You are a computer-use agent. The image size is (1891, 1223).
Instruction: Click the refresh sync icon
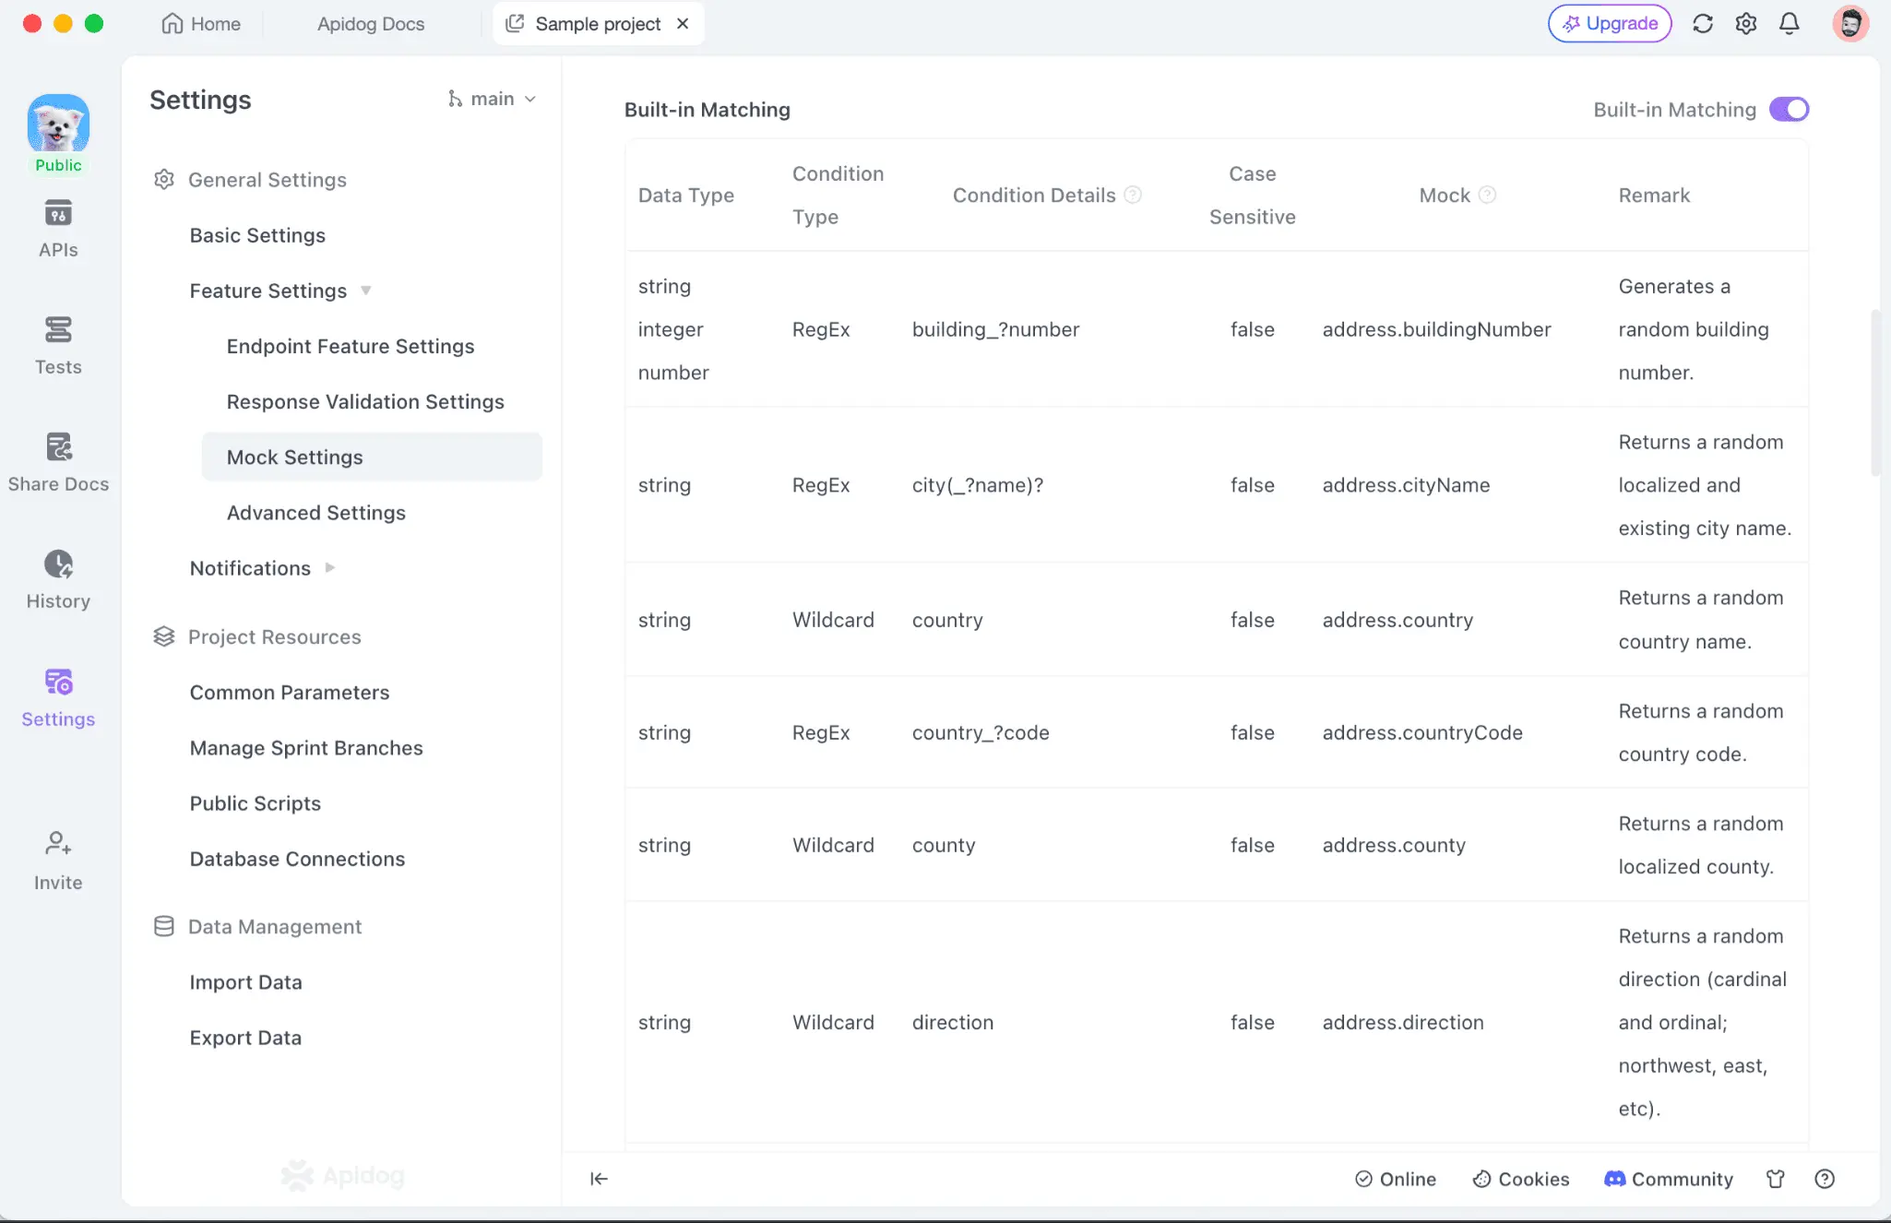(1703, 24)
